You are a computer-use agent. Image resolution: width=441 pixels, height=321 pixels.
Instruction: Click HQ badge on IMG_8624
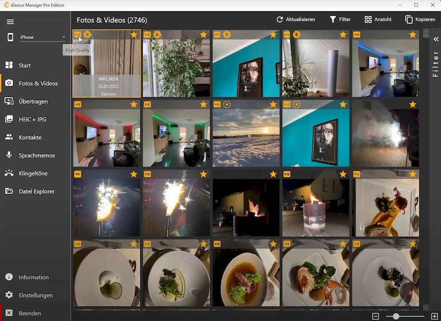click(x=77, y=35)
